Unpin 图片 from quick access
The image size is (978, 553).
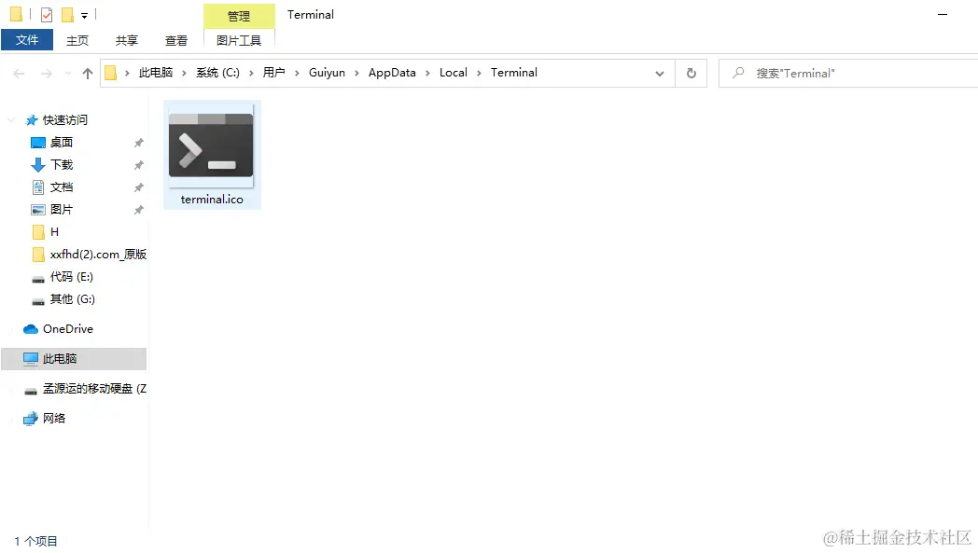138,209
